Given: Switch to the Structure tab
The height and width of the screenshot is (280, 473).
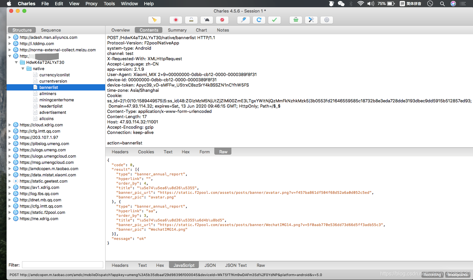Looking at the screenshot, I should coord(22,30).
